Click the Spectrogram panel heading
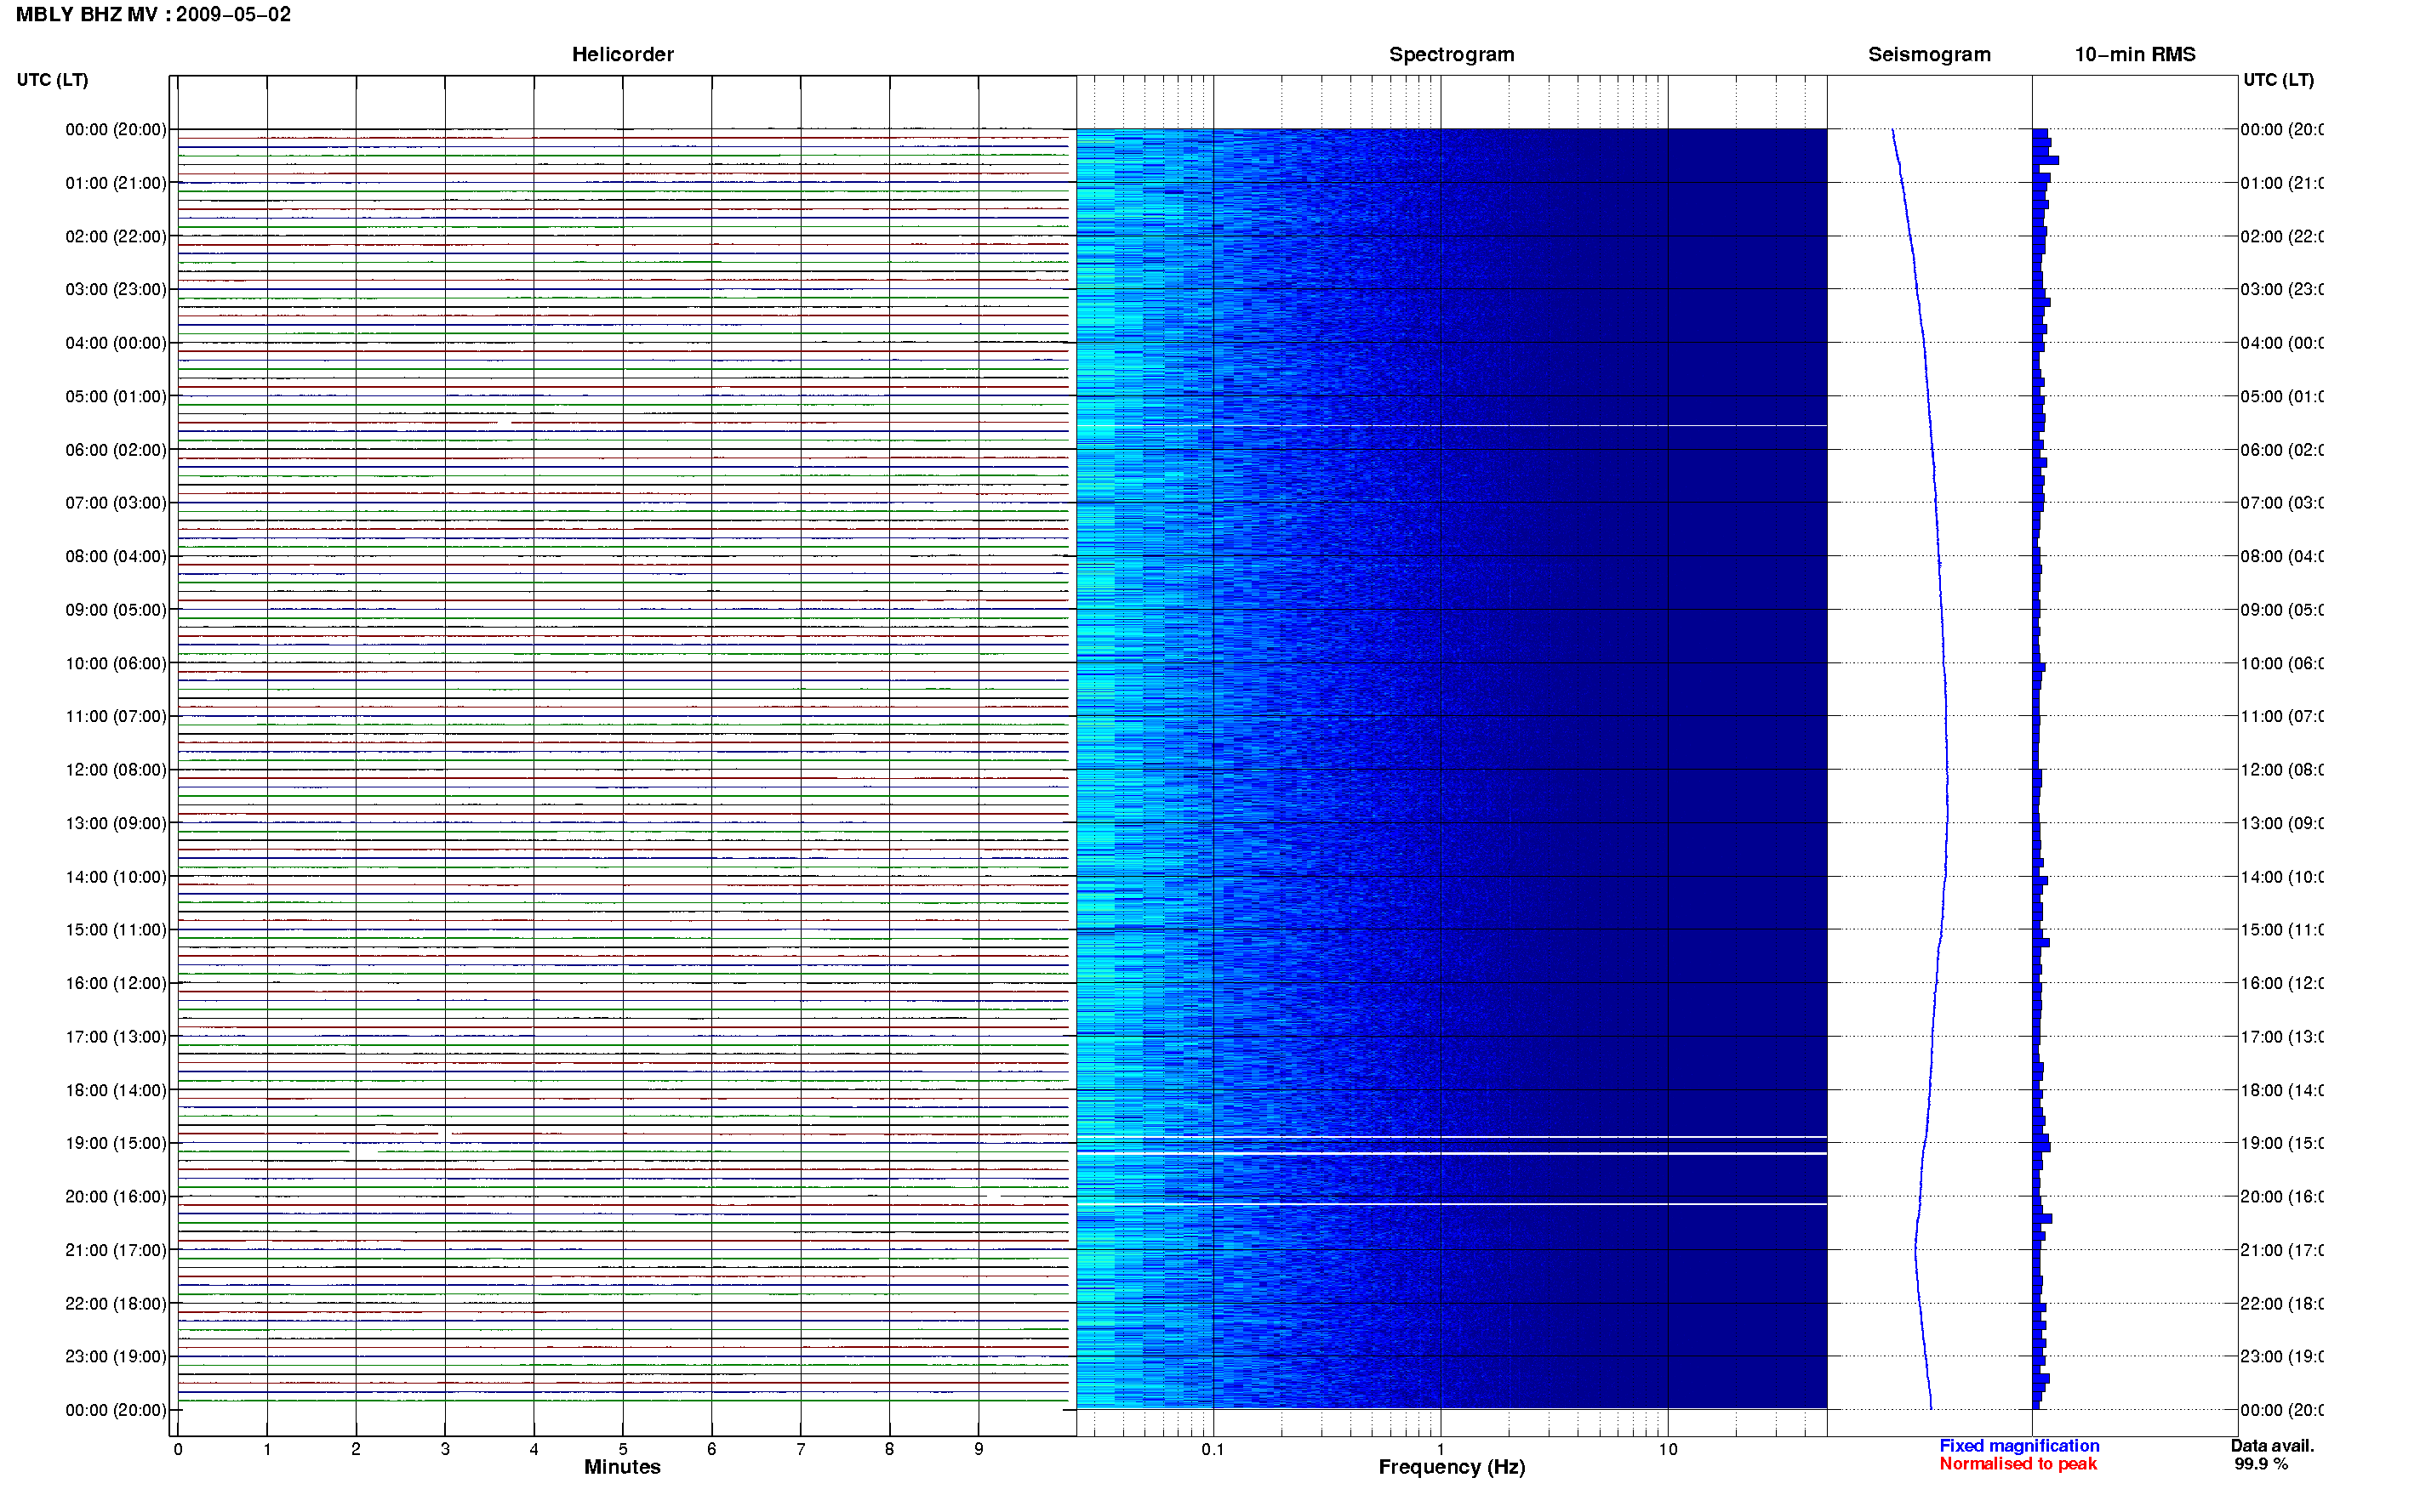Image resolution: width=2420 pixels, height=1512 pixels. (1451, 55)
